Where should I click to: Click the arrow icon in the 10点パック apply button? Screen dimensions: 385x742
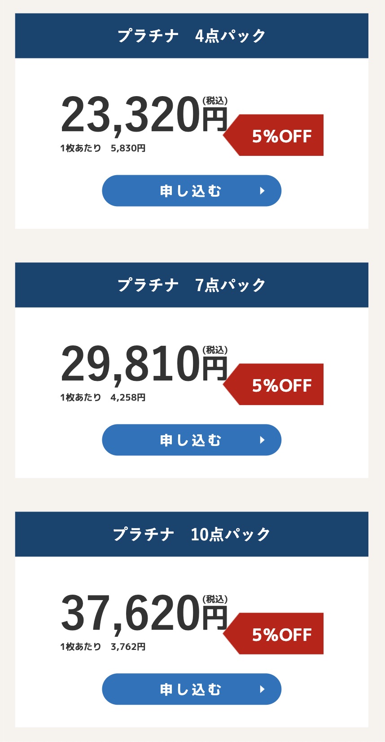[262, 689]
